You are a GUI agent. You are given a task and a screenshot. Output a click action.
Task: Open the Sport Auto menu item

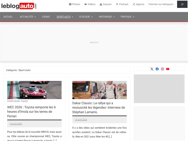pyautogui.click(x=63, y=17)
